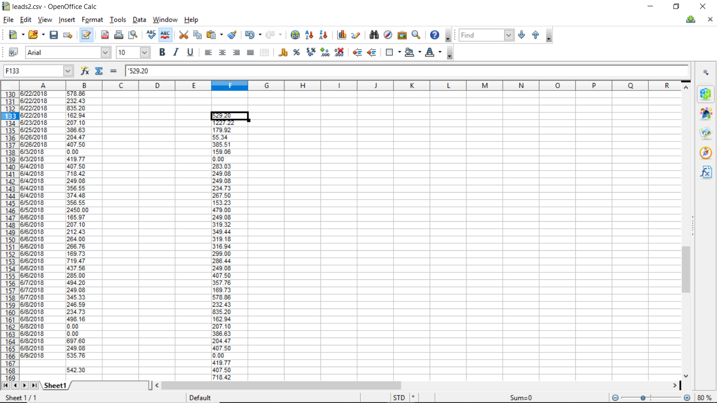
Task: Open the Name Box dropdown arrow
Action: pos(68,71)
